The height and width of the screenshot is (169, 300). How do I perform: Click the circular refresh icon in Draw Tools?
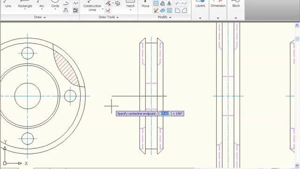click(x=118, y=3)
